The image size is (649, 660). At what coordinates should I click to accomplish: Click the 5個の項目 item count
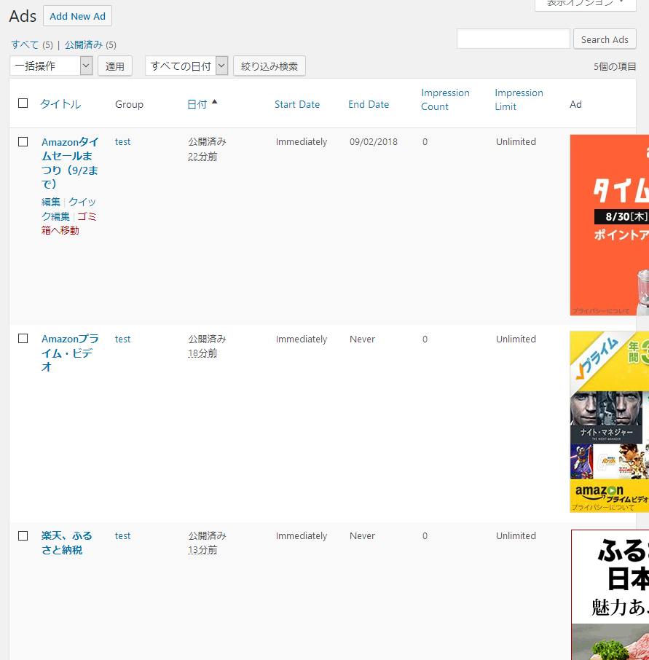click(x=615, y=66)
